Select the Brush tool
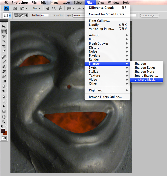 (4, 62)
